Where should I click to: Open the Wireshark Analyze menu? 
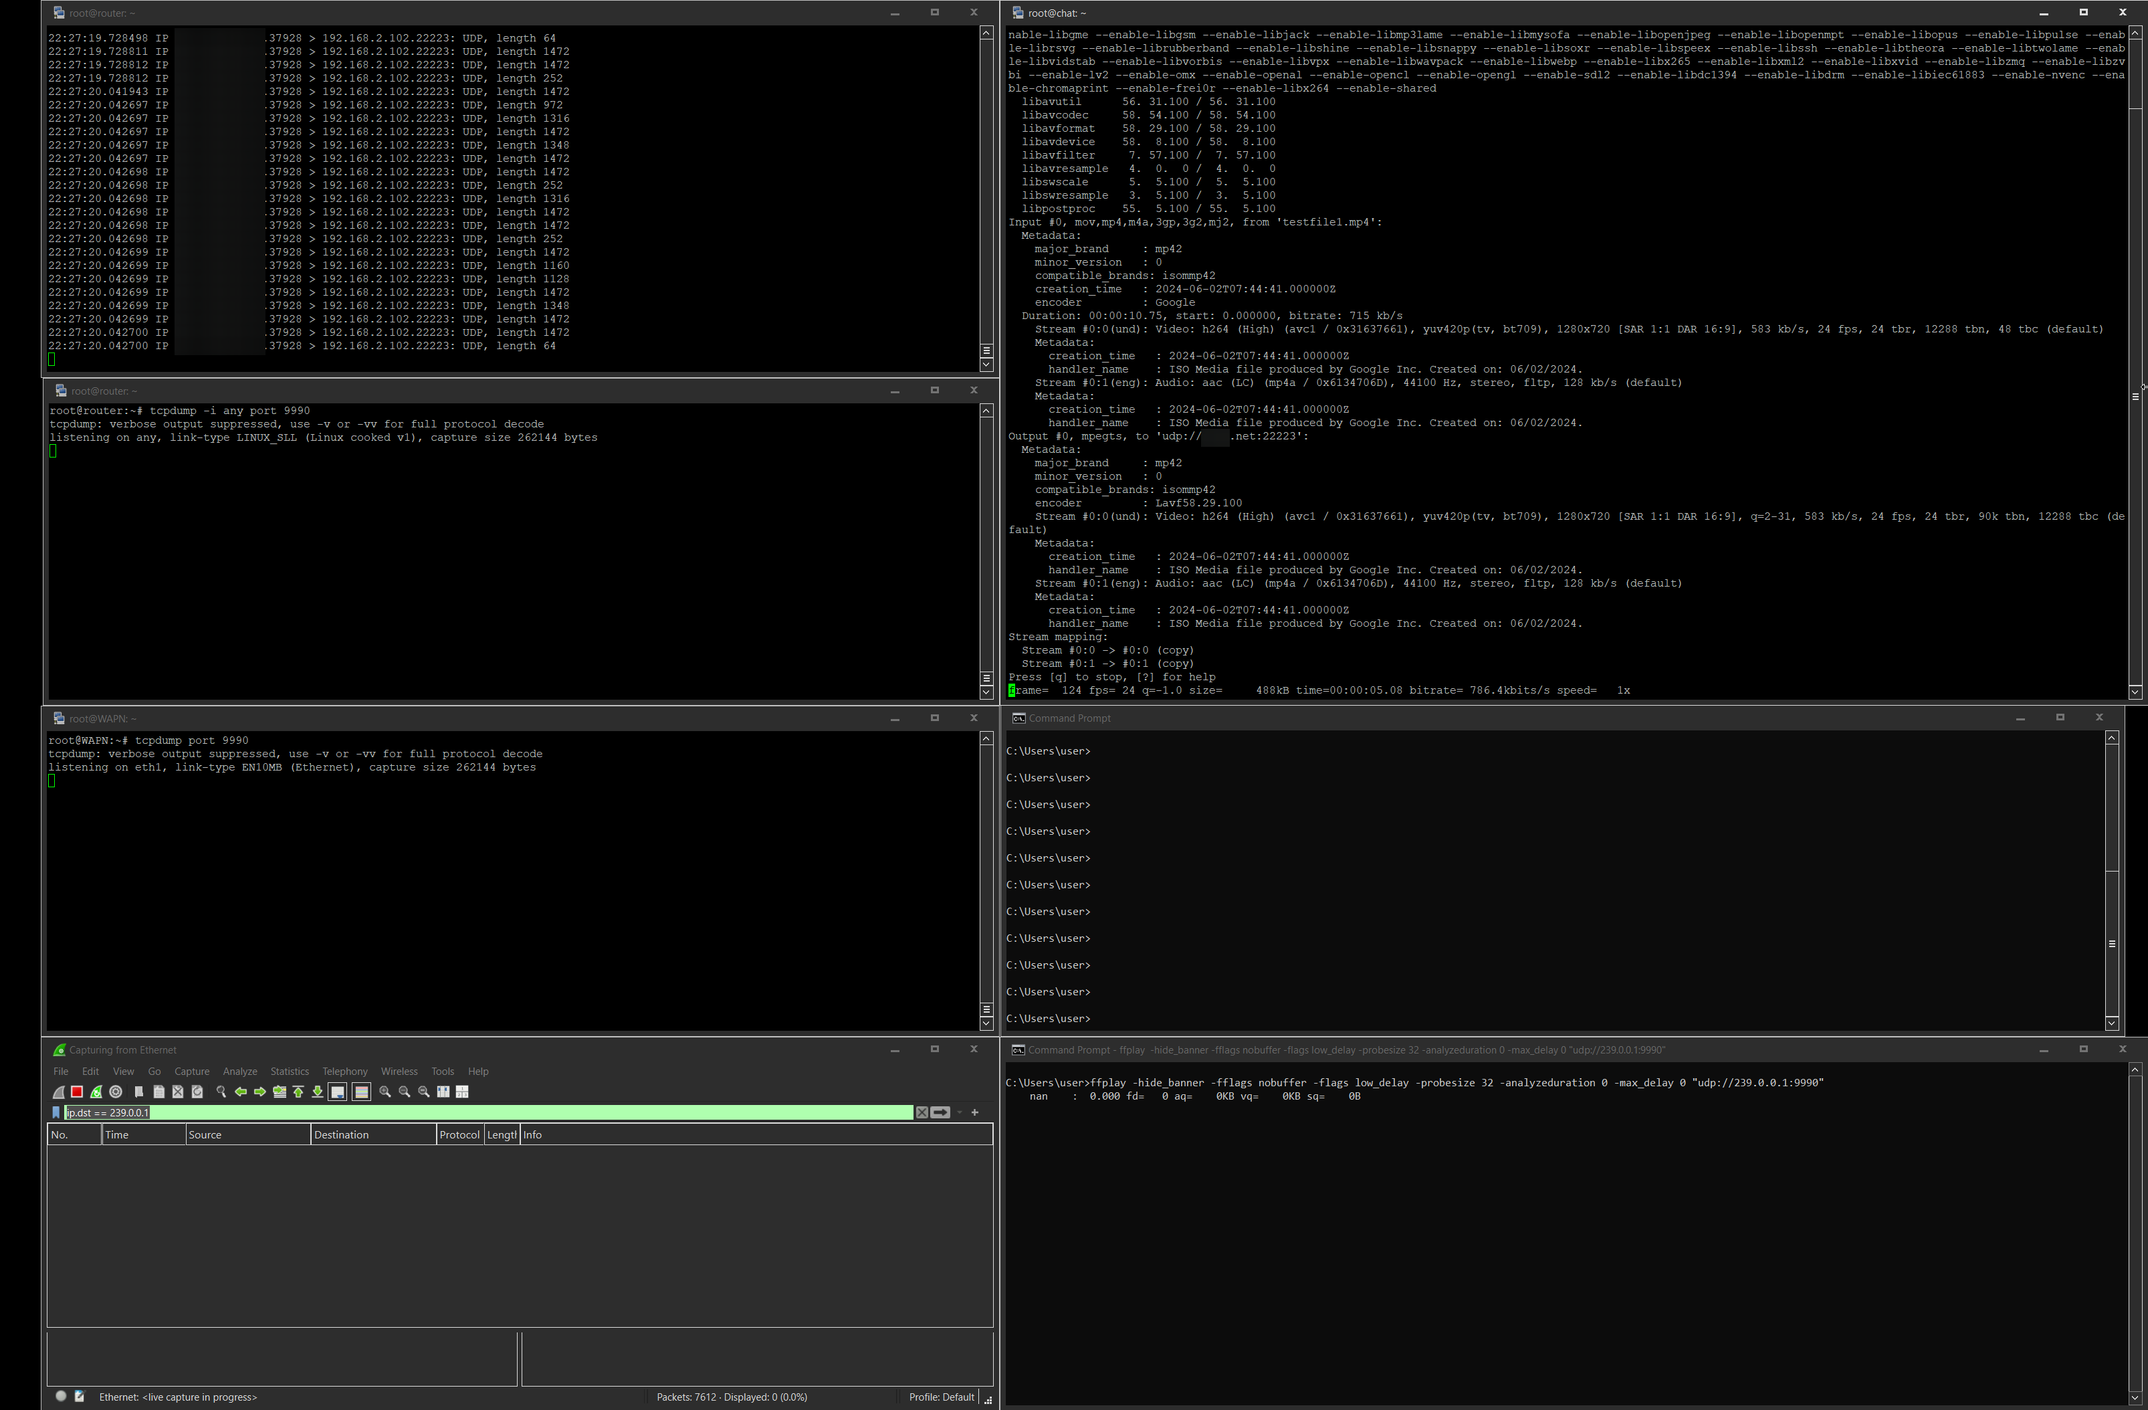pyautogui.click(x=240, y=1071)
